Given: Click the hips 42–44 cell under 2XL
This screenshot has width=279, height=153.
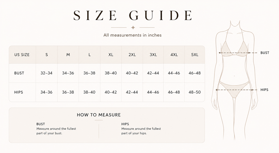Looking at the screenshot, I should 132,92.
